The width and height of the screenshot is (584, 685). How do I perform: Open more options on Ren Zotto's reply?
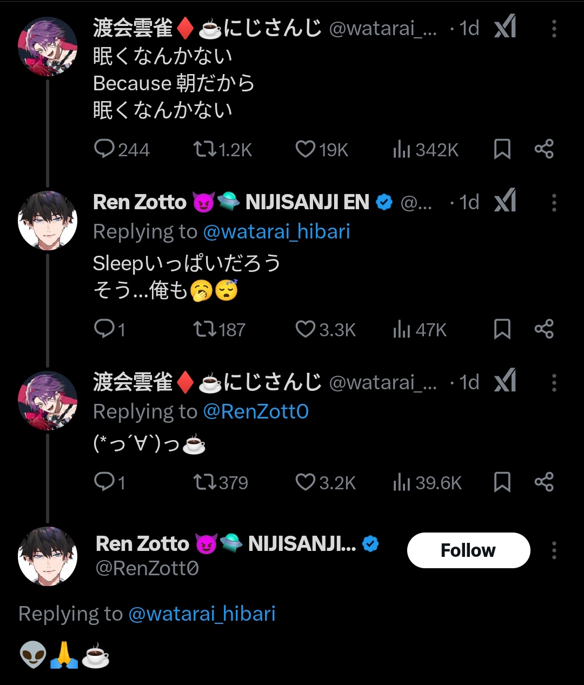(554, 203)
